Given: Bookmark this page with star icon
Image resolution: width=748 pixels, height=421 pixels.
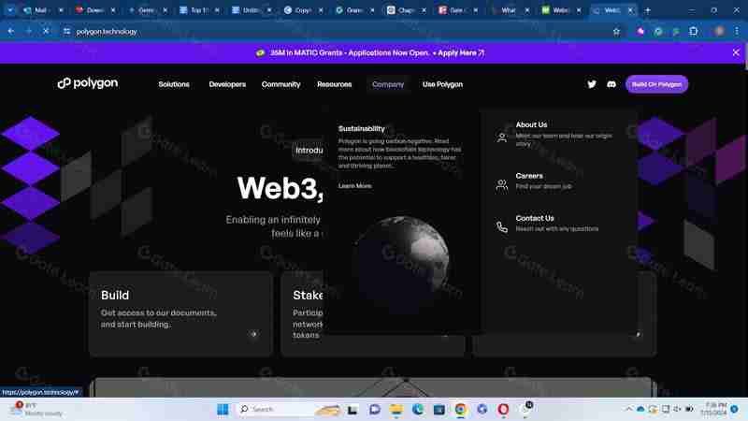Looking at the screenshot, I should (x=616, y=31).
